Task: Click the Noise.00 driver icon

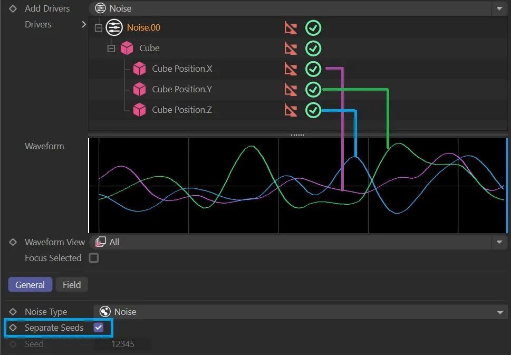Action: (114, 27)
